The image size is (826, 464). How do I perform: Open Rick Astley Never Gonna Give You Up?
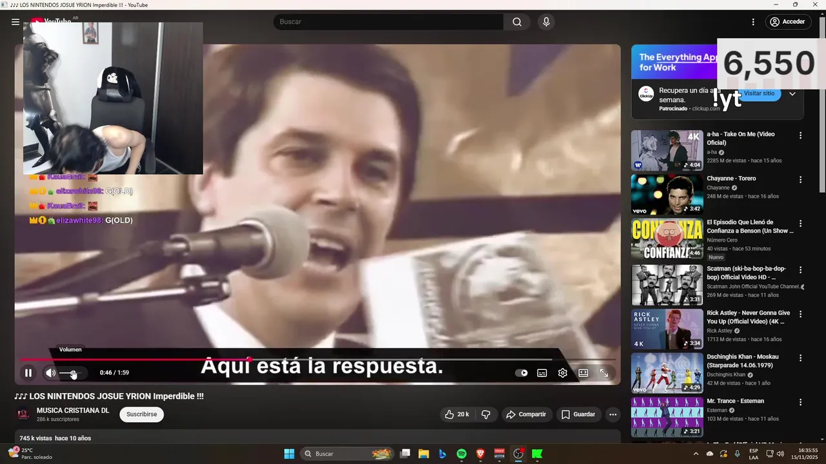(749, 317)
